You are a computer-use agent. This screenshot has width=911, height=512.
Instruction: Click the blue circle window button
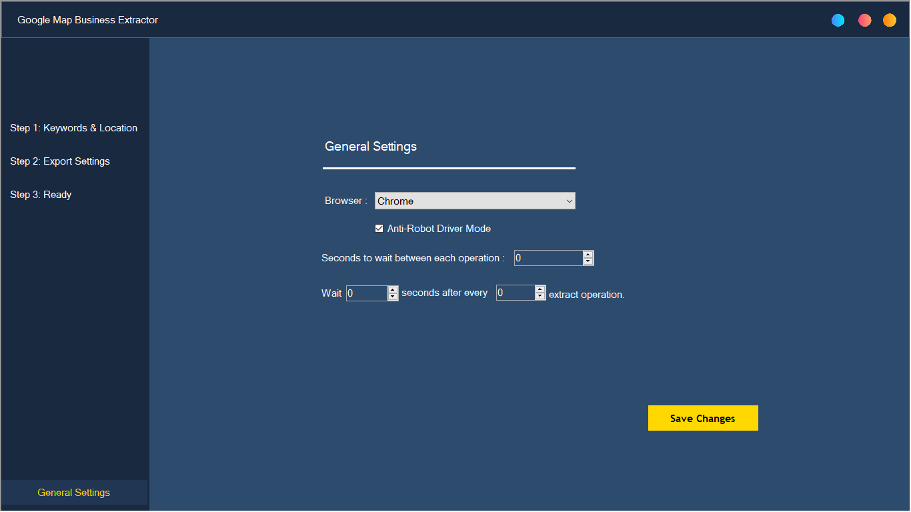[838, 20]
